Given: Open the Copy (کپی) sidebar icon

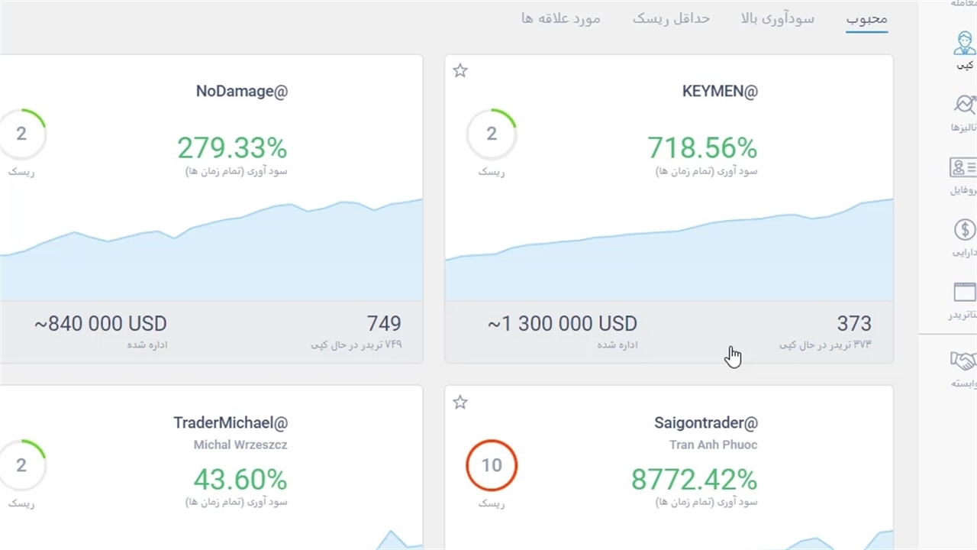Looking at the screenshot, I should coord(965,44).
